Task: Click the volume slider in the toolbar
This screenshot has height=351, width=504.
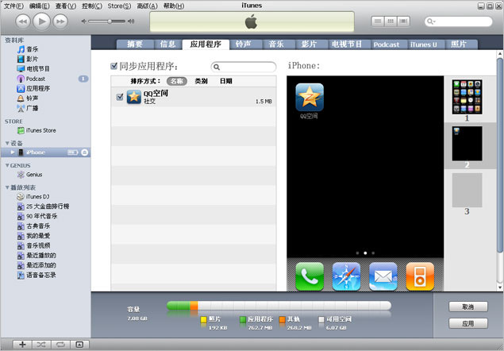Action: 109,21
